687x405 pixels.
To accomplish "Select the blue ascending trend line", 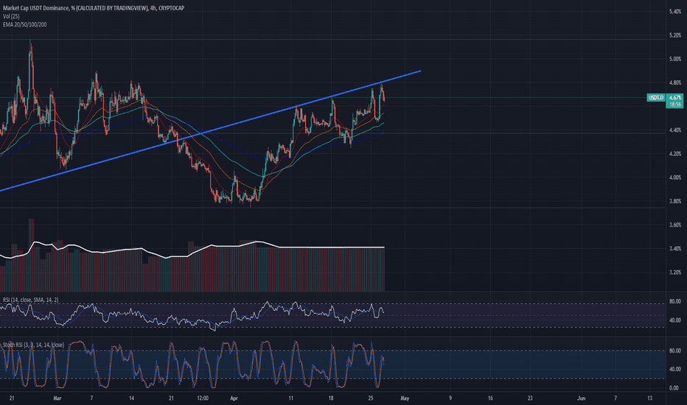I will pos(210,130).
